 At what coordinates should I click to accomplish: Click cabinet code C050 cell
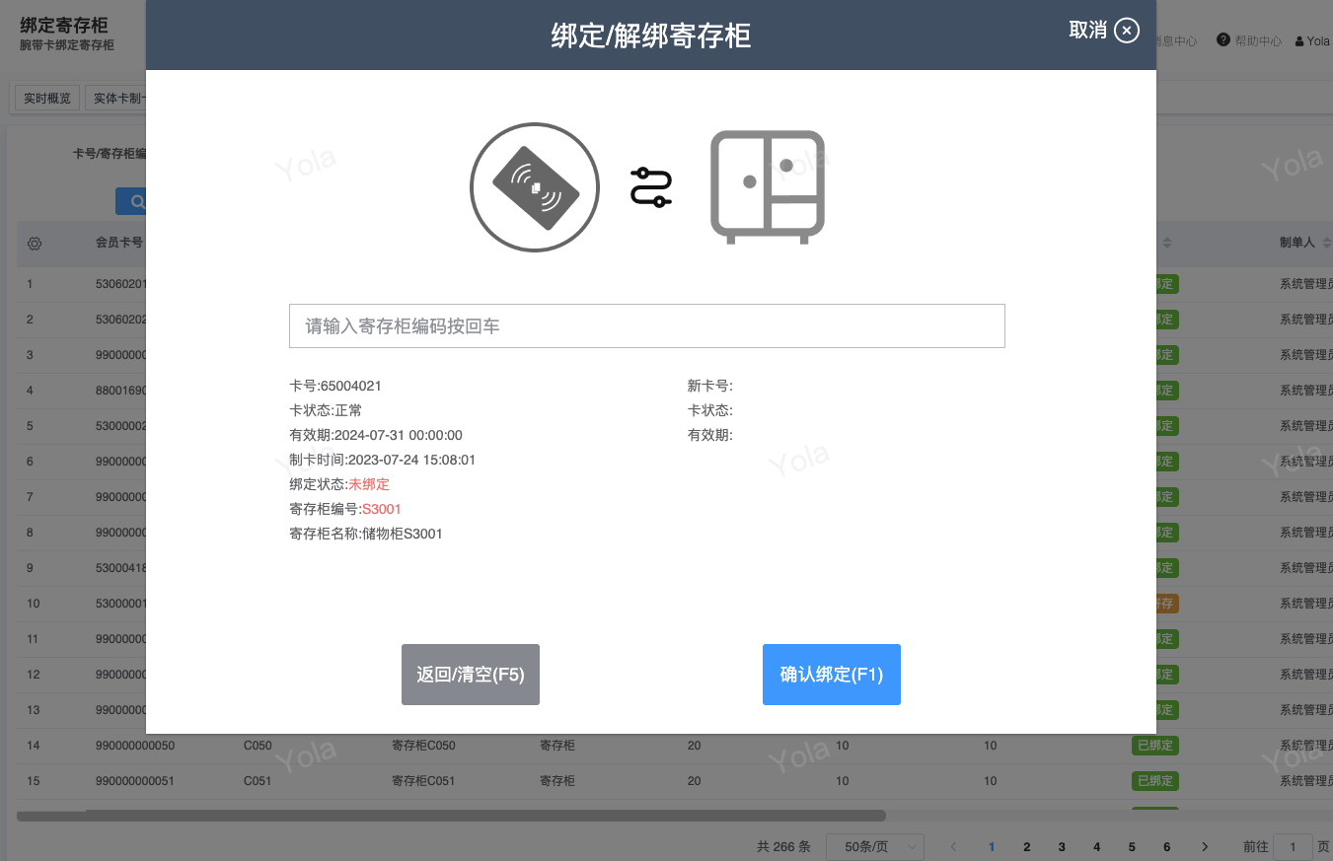pyautogui.click(x=258, y=746)
